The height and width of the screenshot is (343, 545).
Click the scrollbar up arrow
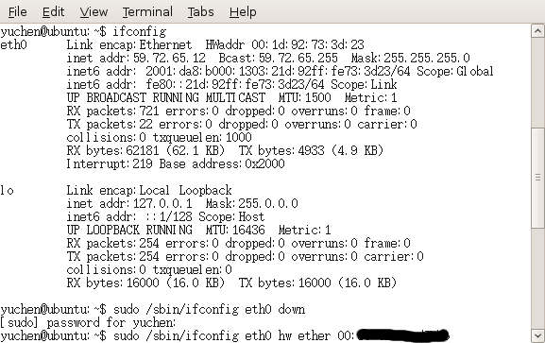click(x=537, y=31)
